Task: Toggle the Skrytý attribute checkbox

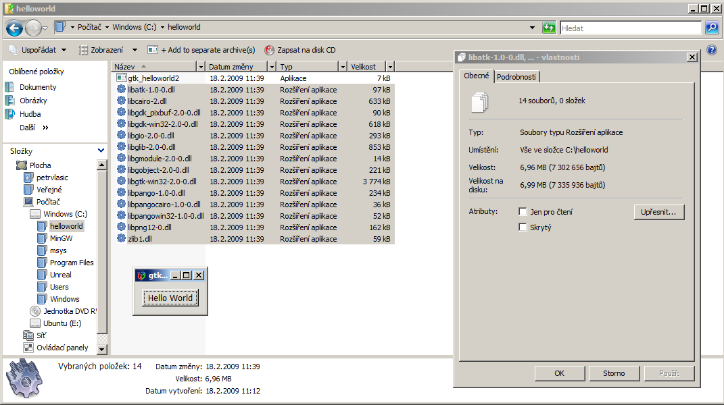Action: [x=523, y=227]
